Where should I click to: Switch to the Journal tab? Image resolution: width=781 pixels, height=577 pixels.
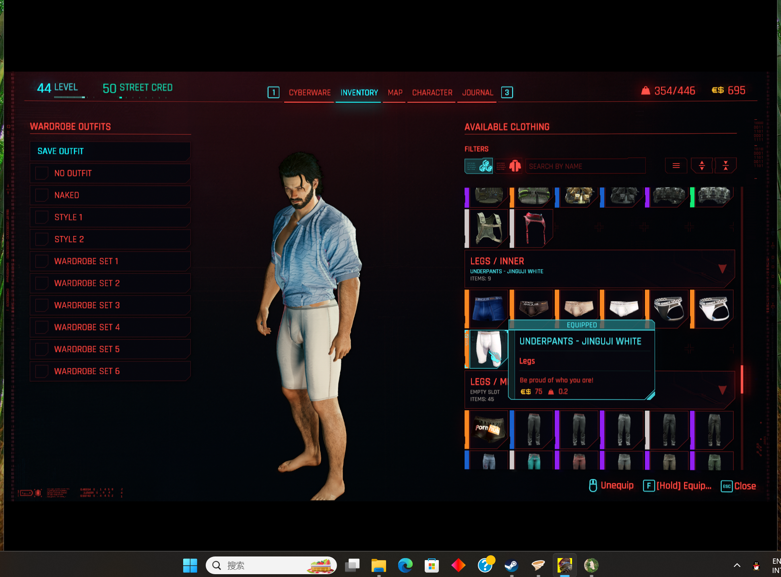477,93
